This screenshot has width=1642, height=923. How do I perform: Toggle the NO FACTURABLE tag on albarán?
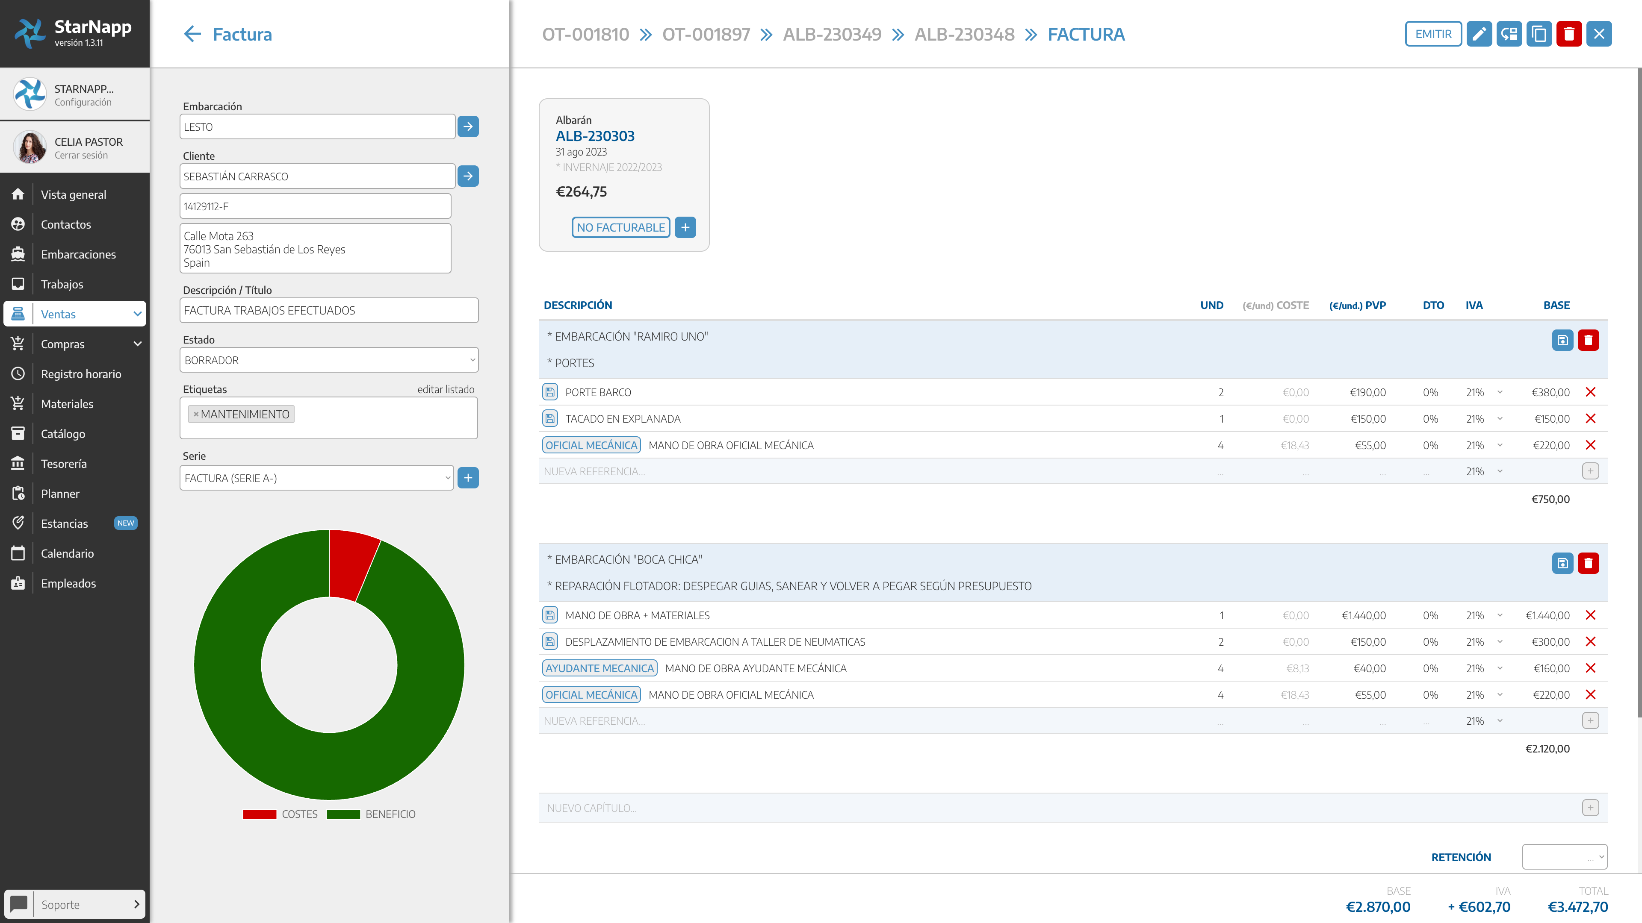[620, 227]
